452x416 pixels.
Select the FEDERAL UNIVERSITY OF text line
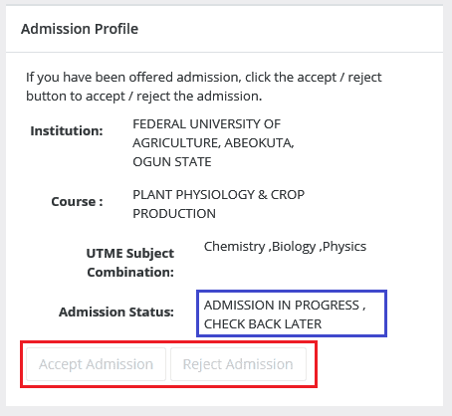pos(206,124)
